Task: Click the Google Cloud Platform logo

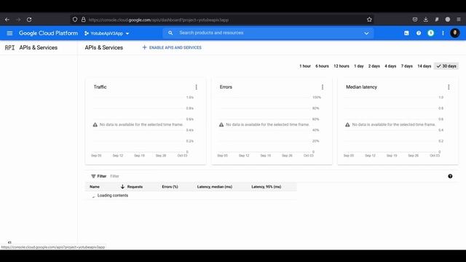Action: tap(49, 33)
